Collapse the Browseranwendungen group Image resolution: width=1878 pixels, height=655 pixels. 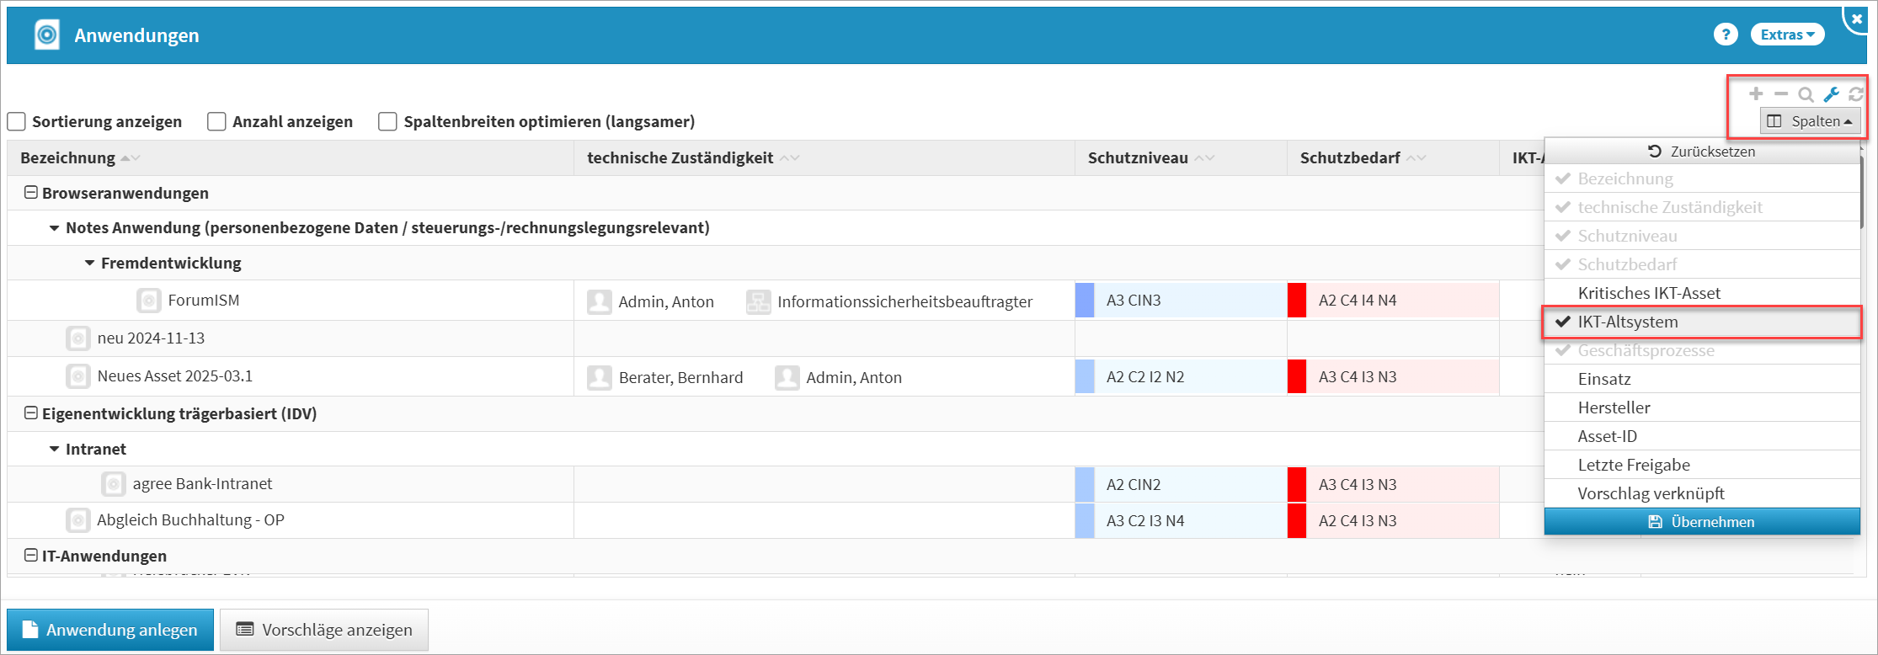31,193
